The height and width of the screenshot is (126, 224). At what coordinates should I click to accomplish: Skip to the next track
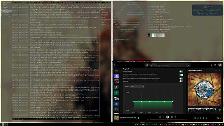(172, 117)
